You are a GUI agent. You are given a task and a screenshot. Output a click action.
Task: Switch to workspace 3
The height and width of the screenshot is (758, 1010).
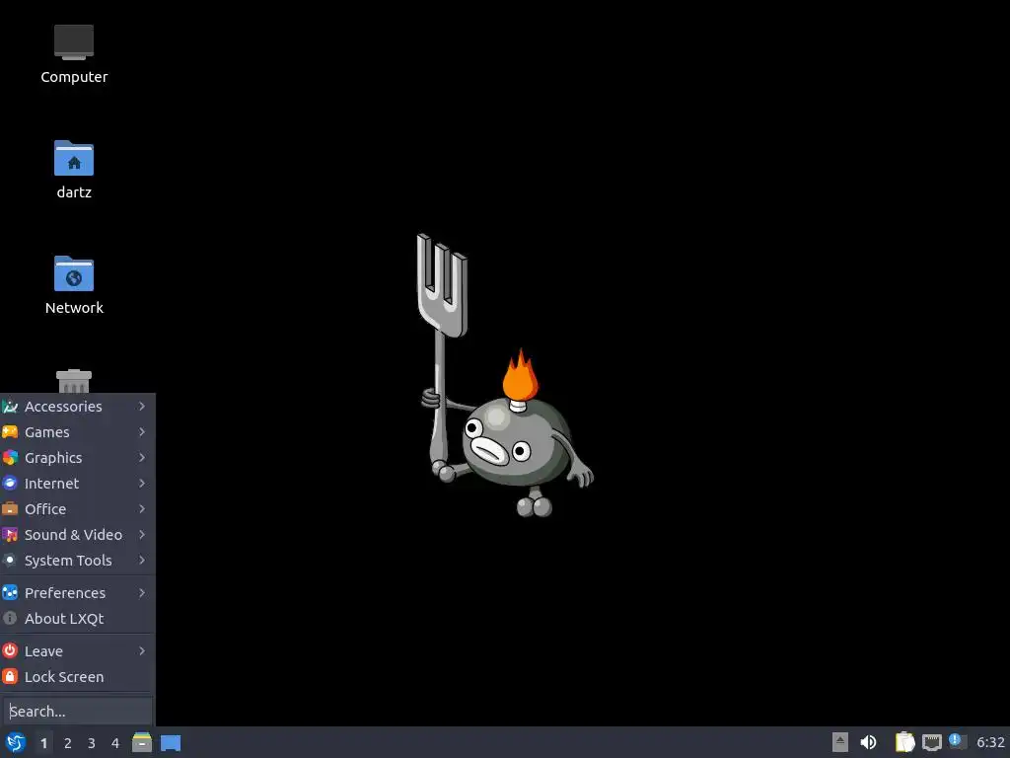click(92, 743)
